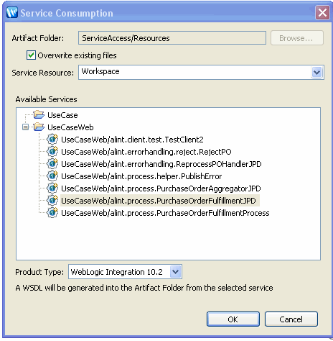Select the UseCase tree item

(62, 115)
